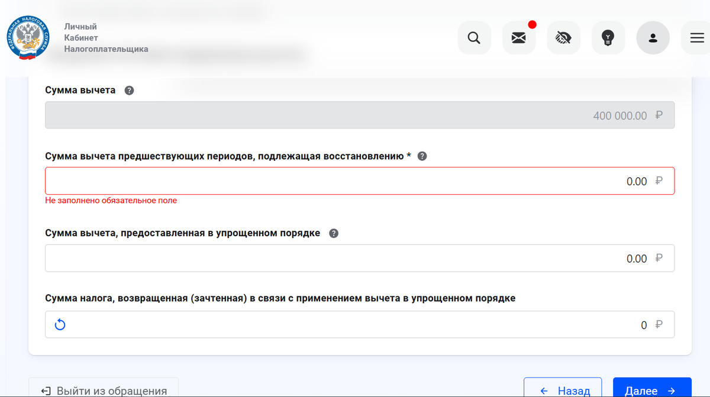This screenshot has width=710, height=397.
Task: Open the hamburger navigation menu
Action: pos(696,37)
